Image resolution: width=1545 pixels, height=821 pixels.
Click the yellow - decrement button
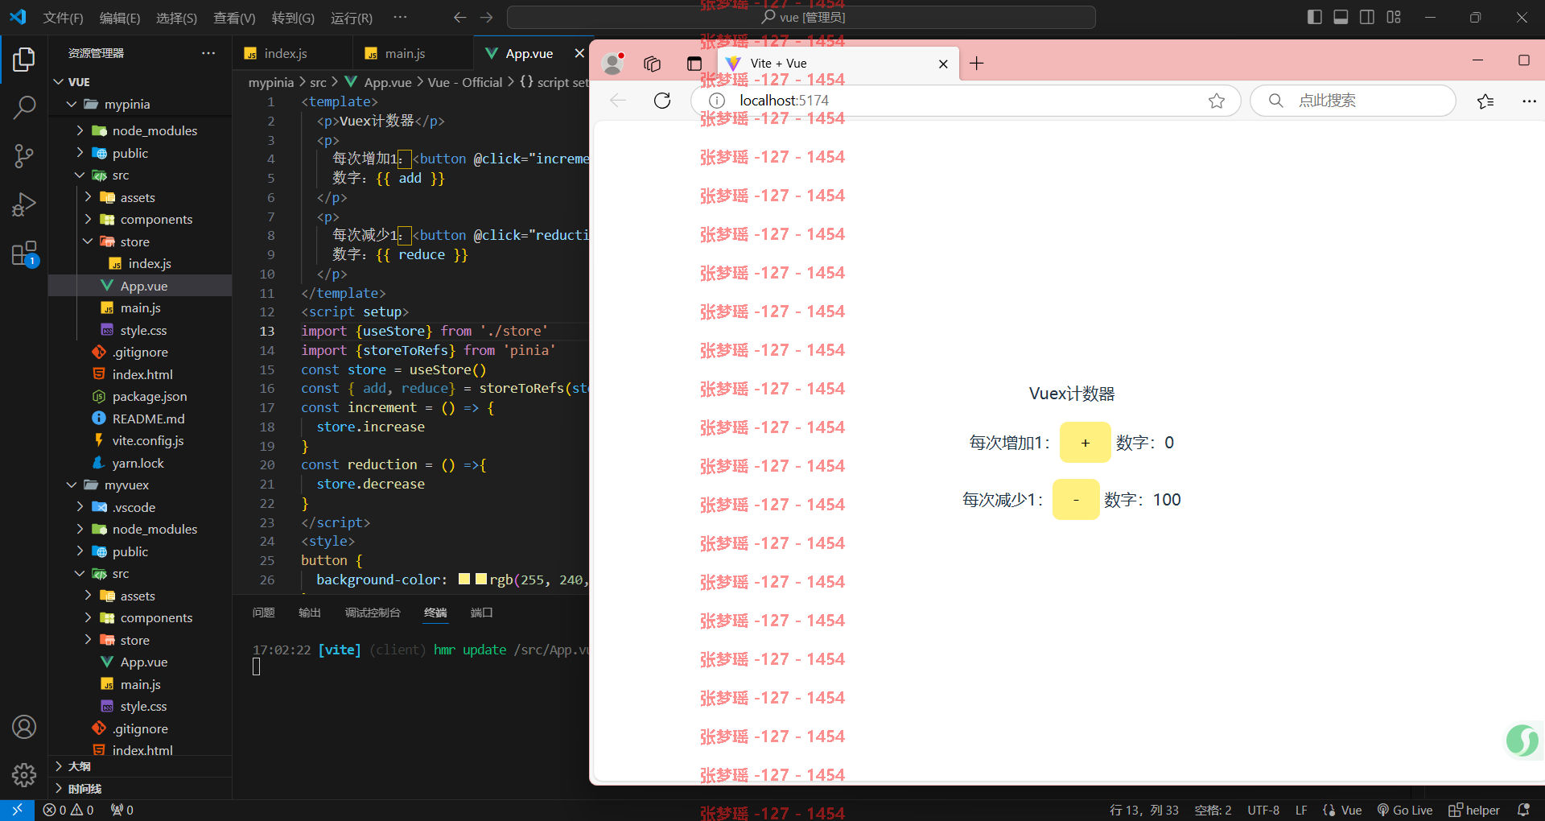click(x=1076, y=500)
